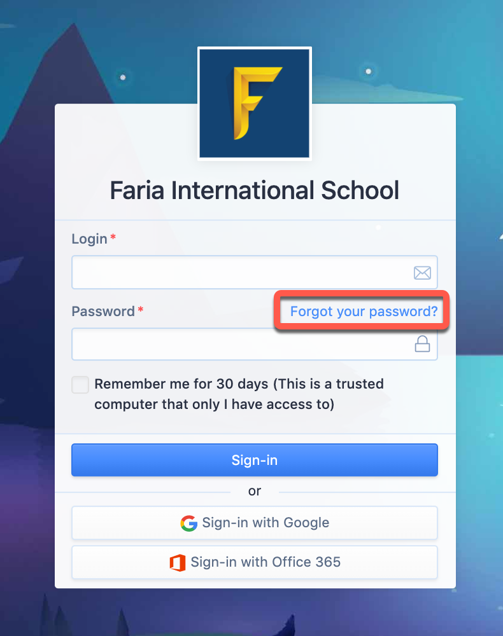Click the Remember me description text

pyautogui.click(x=239, y=394)
